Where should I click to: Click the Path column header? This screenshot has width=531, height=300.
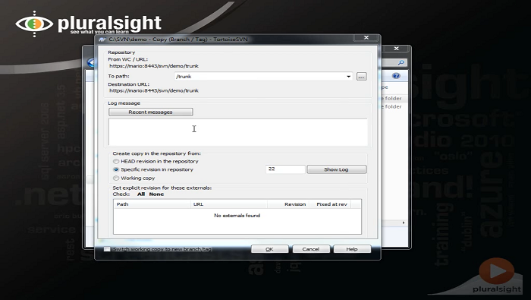click(152, 204)
